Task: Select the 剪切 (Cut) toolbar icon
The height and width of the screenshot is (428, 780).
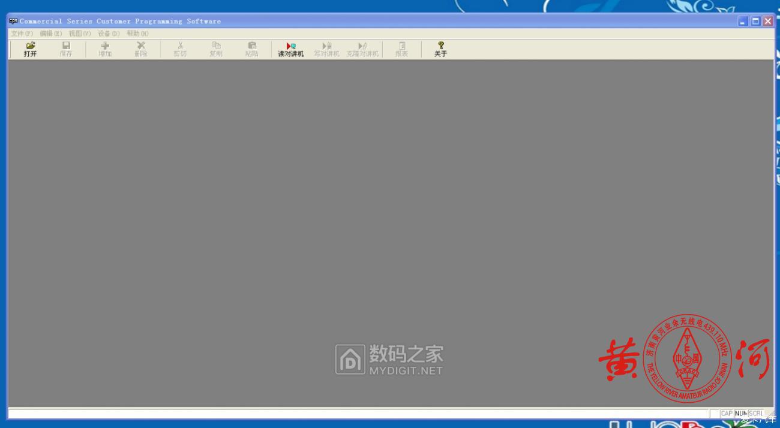Action: 180,49
